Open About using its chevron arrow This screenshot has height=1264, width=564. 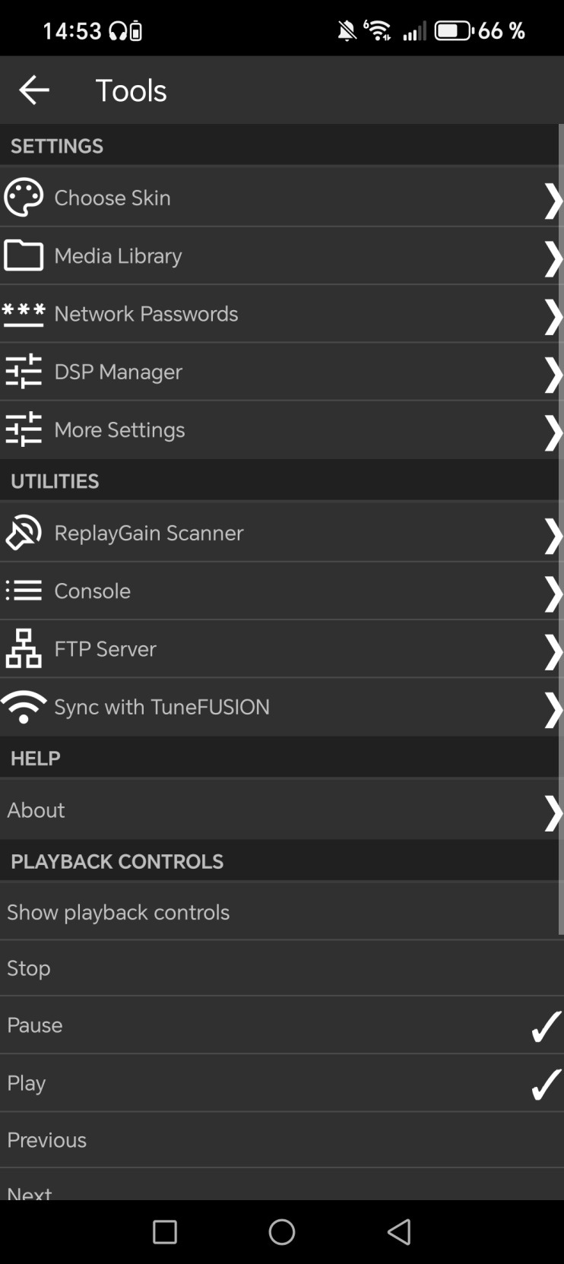pos(552,811)
